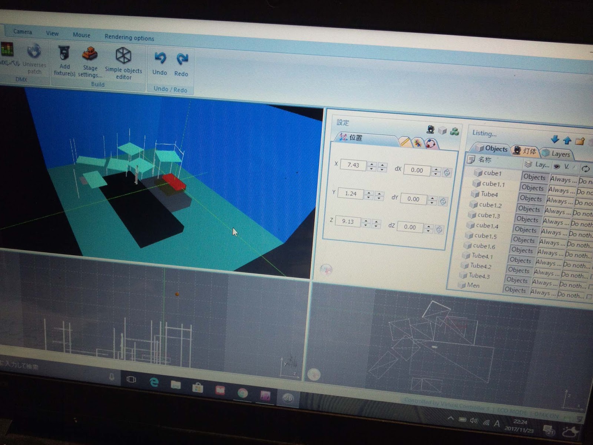Move the selected item up in the Listing

pos(567,140)
